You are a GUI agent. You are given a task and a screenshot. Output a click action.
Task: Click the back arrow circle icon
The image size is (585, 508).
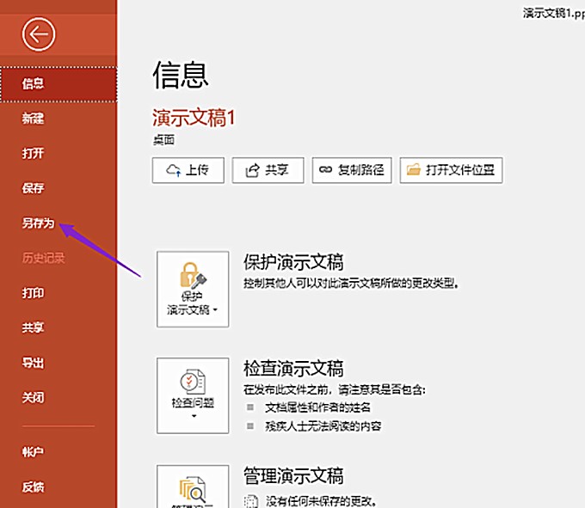[x=39, y=34]
